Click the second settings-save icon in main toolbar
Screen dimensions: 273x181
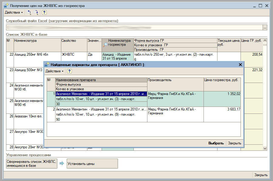tap(36, 12)
